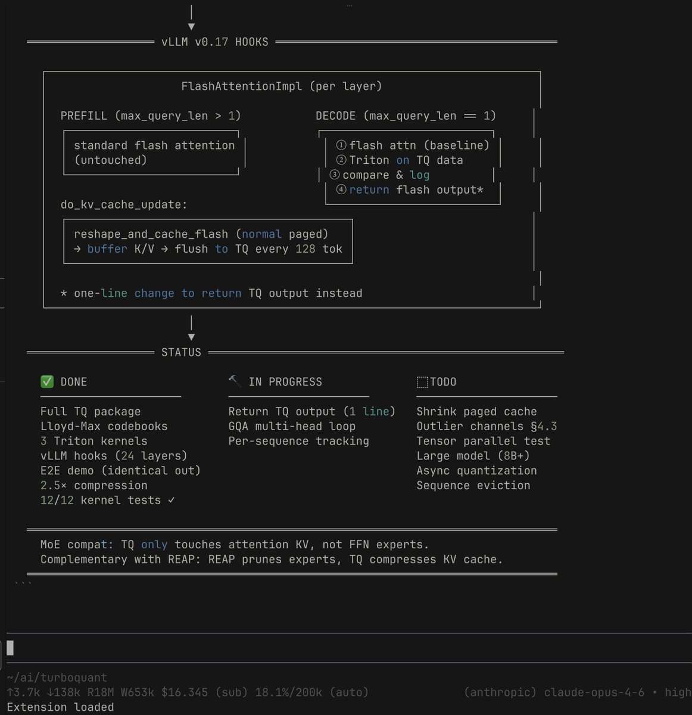
Task: Click 'GQA multi-head loop' item
Action: click(x=292, y=427)
